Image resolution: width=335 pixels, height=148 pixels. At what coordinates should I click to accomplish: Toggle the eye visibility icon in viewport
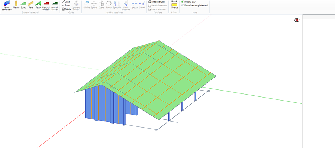[297, 20]
